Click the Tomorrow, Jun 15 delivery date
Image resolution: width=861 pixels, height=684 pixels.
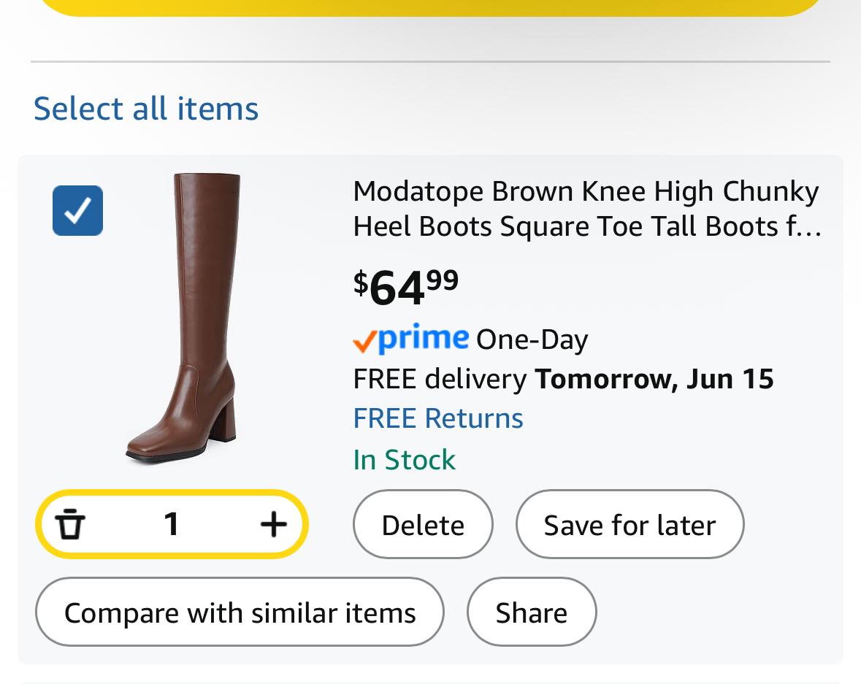[654, 379]
